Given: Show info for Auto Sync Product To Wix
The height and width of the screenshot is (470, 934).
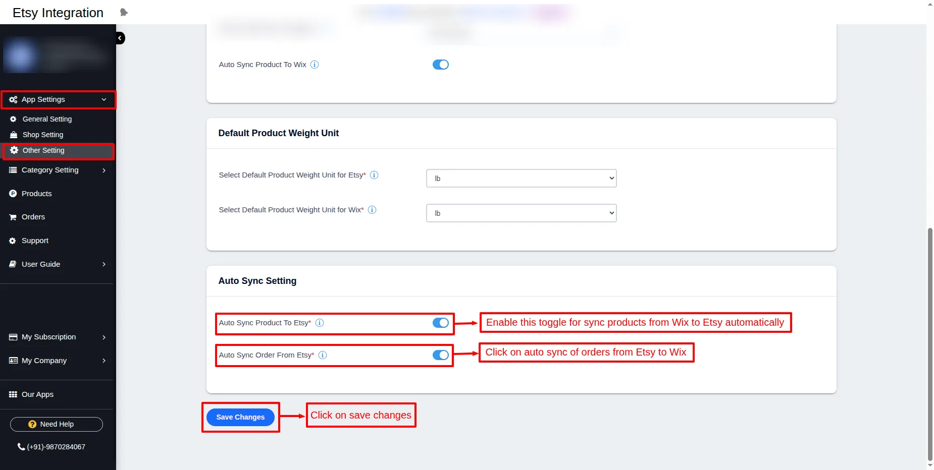Looking at the screenshot, I should pos(315,65).
